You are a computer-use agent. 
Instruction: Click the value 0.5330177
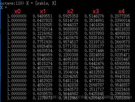(94, 46)
